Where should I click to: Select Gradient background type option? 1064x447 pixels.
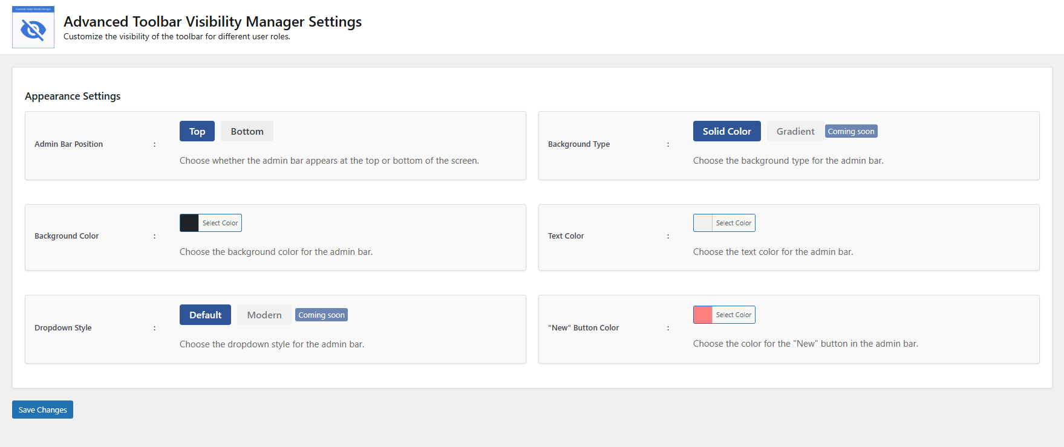(795, 131)
